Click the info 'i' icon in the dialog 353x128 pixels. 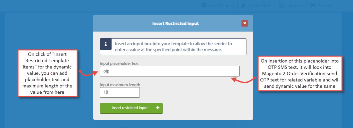point(106,44)
